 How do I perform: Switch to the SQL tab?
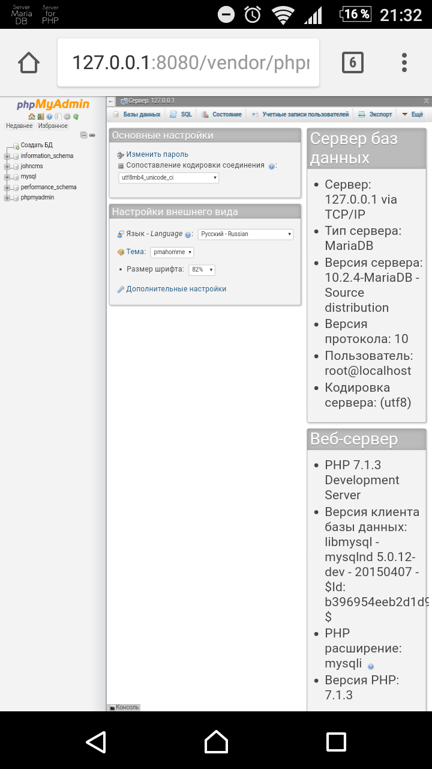tap(181, 114)
